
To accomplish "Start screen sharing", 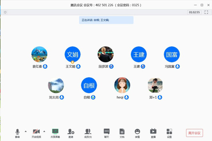I will click(x=55, y=132).
